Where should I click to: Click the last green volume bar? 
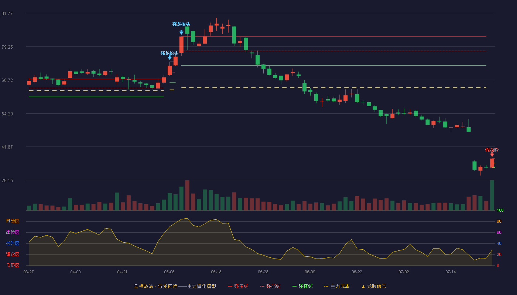point(492,195)
